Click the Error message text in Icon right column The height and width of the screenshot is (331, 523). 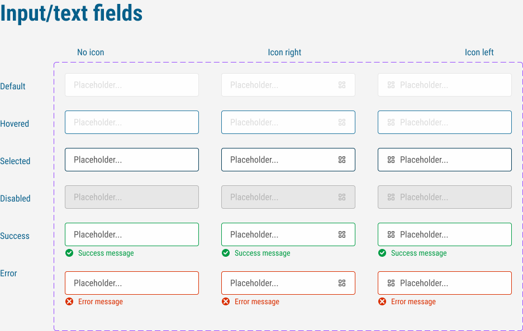click(257, 301)
